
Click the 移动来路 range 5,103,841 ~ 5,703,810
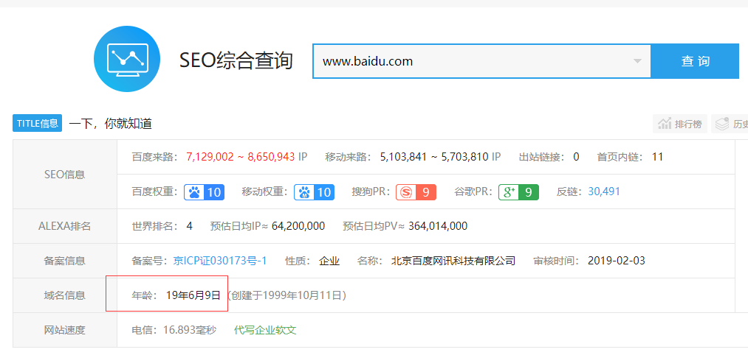click(x=434, y=157)
